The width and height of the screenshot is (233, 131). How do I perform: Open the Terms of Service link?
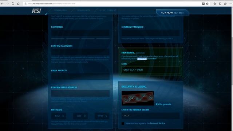pyautogui.click(x=158, y=123)
